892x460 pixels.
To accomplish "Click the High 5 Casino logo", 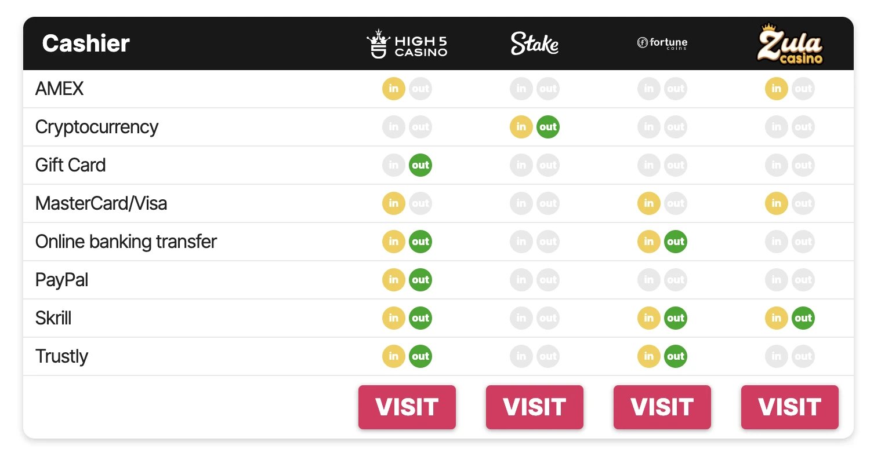I will coord(407,44).
